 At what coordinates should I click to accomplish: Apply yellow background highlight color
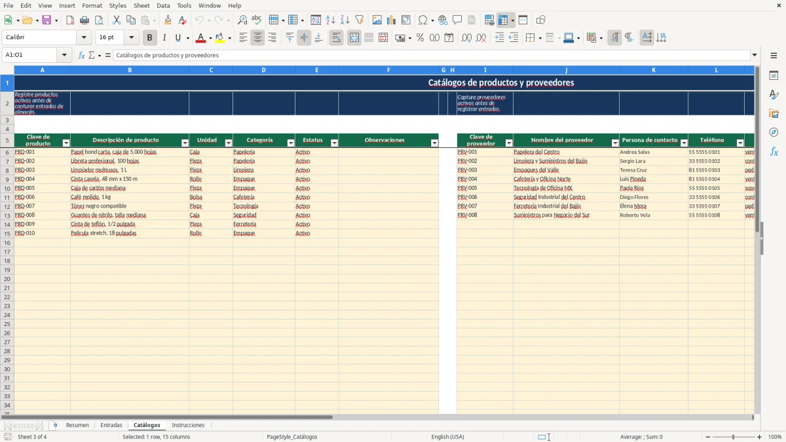pyautogui.click(x=220, y=38)
